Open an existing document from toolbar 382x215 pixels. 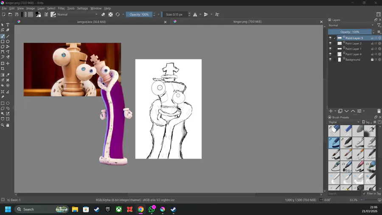[x=10, y=14]
